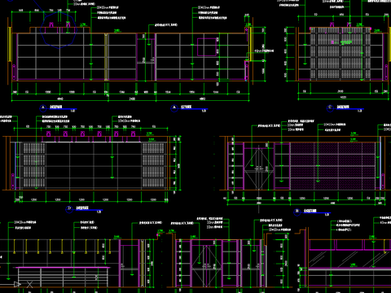The width and height of the screenshot is (391, 293).
Task: Select the central grille screen in elevation C
Action: [x=340, y=54]
